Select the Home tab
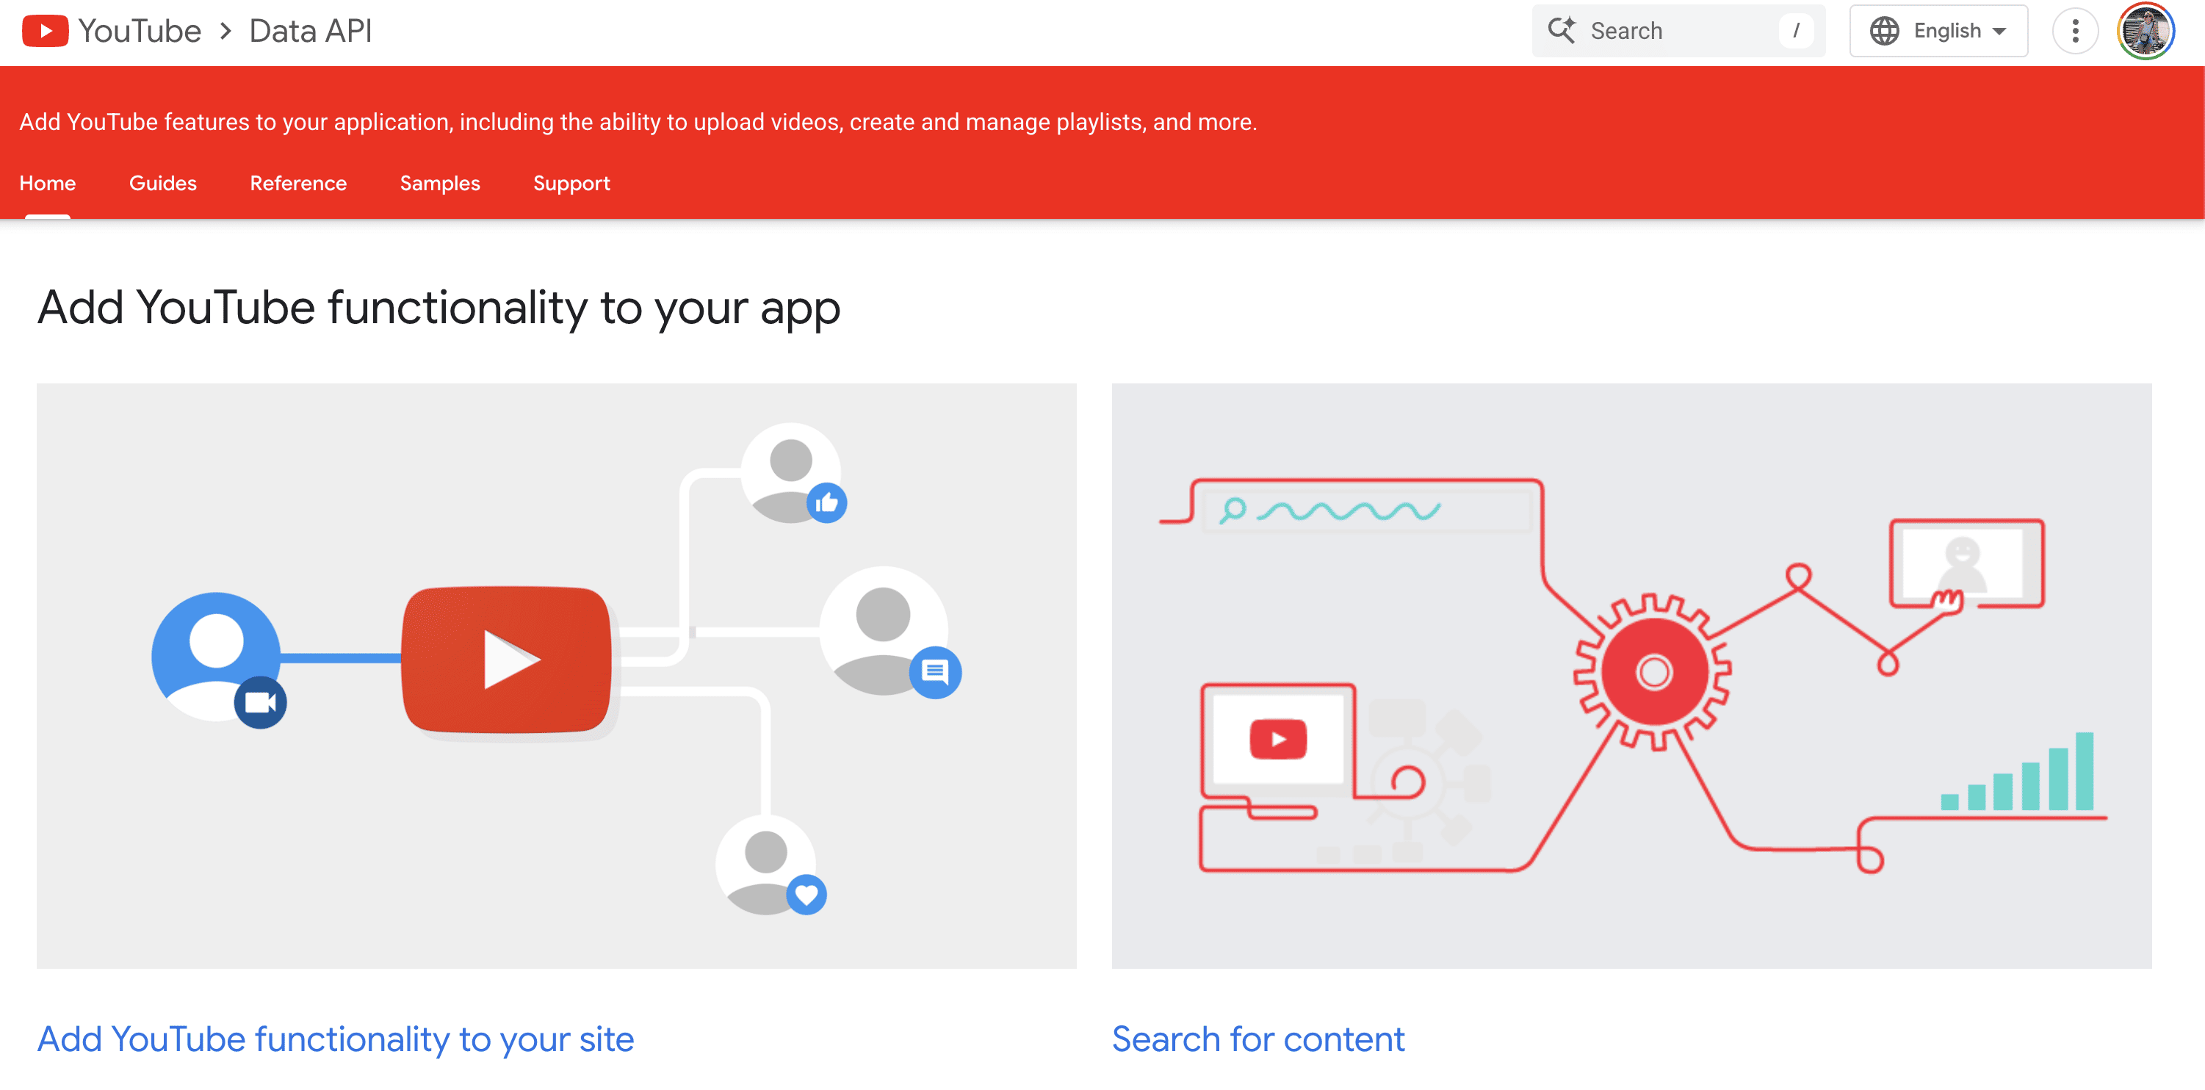2205x1090 pixels. [47, 183]
